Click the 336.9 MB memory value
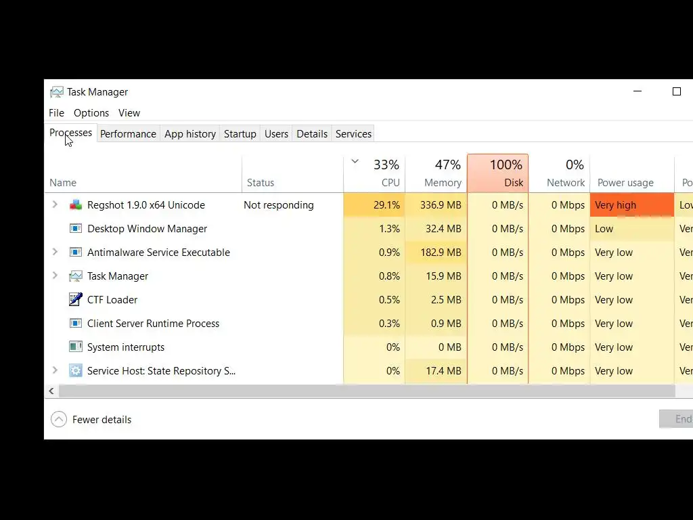693x520 pixels. pos(441,205)
